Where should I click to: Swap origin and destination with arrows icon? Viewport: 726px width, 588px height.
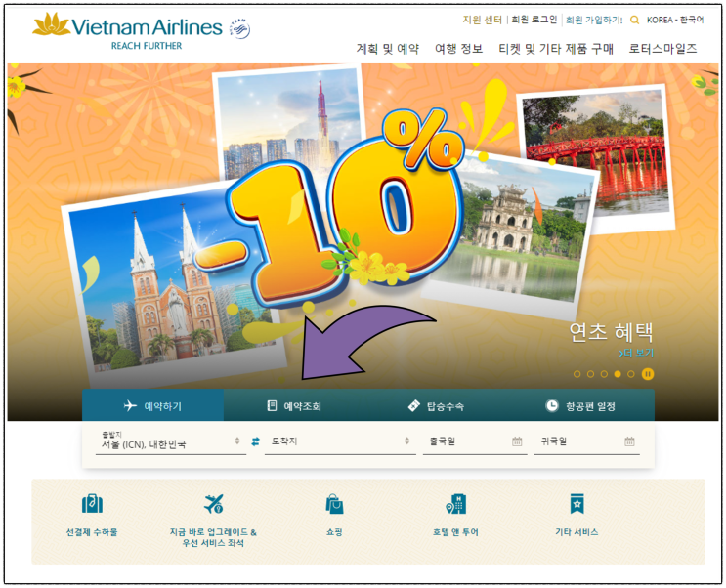pos(256,441)
